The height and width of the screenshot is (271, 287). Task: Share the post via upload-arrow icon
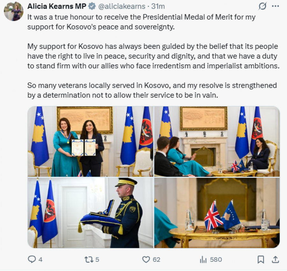click(275, 260)
